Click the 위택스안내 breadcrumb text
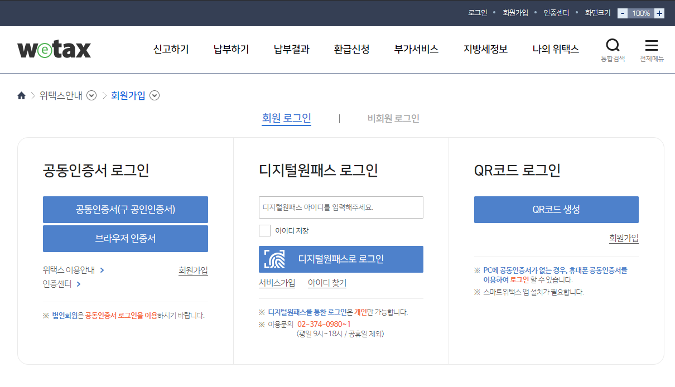The width and height of the screenshot is (675, 387). (61, 95)
